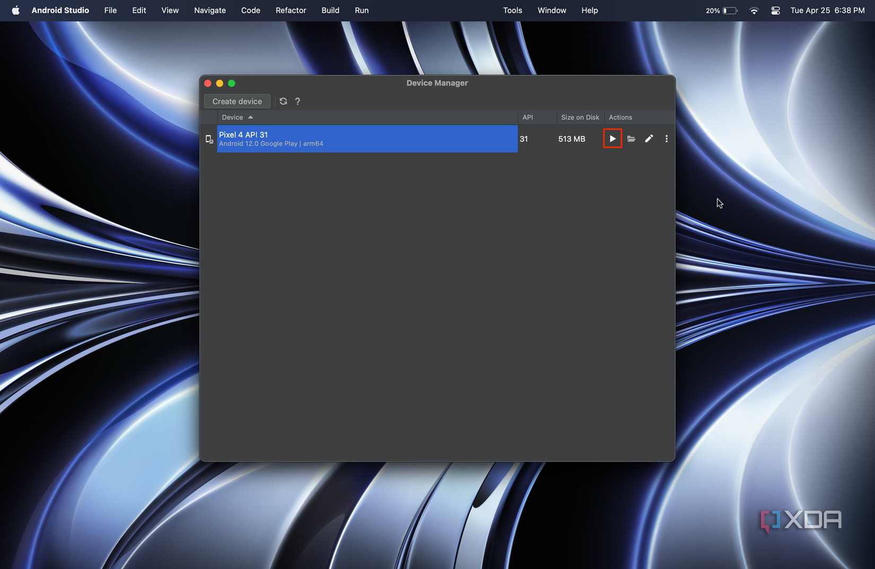This screenshot has height=569, width=875.
Task: Open the Pixel 4 AVD on disk folder icon
Action: (631, 138)
